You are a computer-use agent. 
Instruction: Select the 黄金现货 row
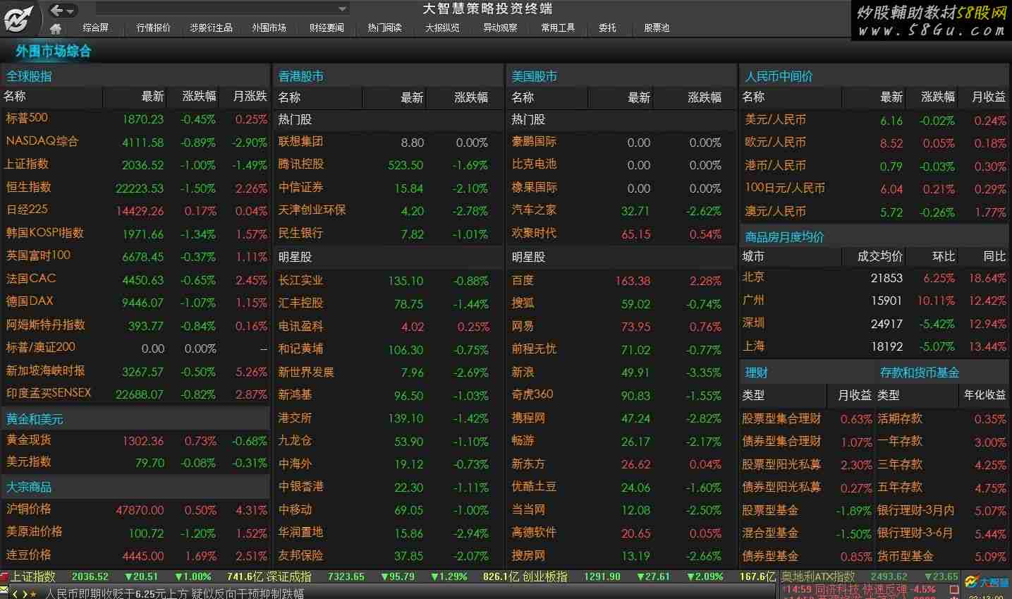tap(136, 440)
